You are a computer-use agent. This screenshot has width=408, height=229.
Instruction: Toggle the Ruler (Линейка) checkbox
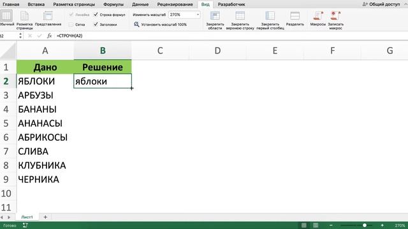click(x=71, y=15)
